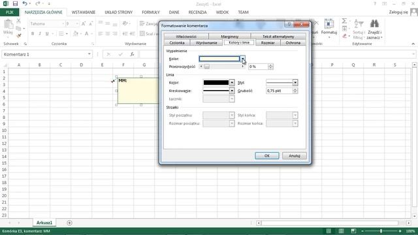Image resolution: width=418 pixels, height=235 pixels.
Task: Open the PLIK file menu
Action: [10, 12]
